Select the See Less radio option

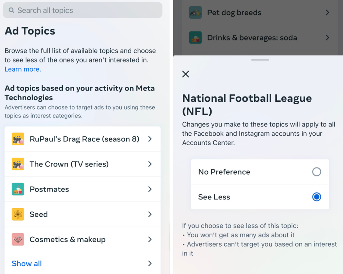[317, 197]
